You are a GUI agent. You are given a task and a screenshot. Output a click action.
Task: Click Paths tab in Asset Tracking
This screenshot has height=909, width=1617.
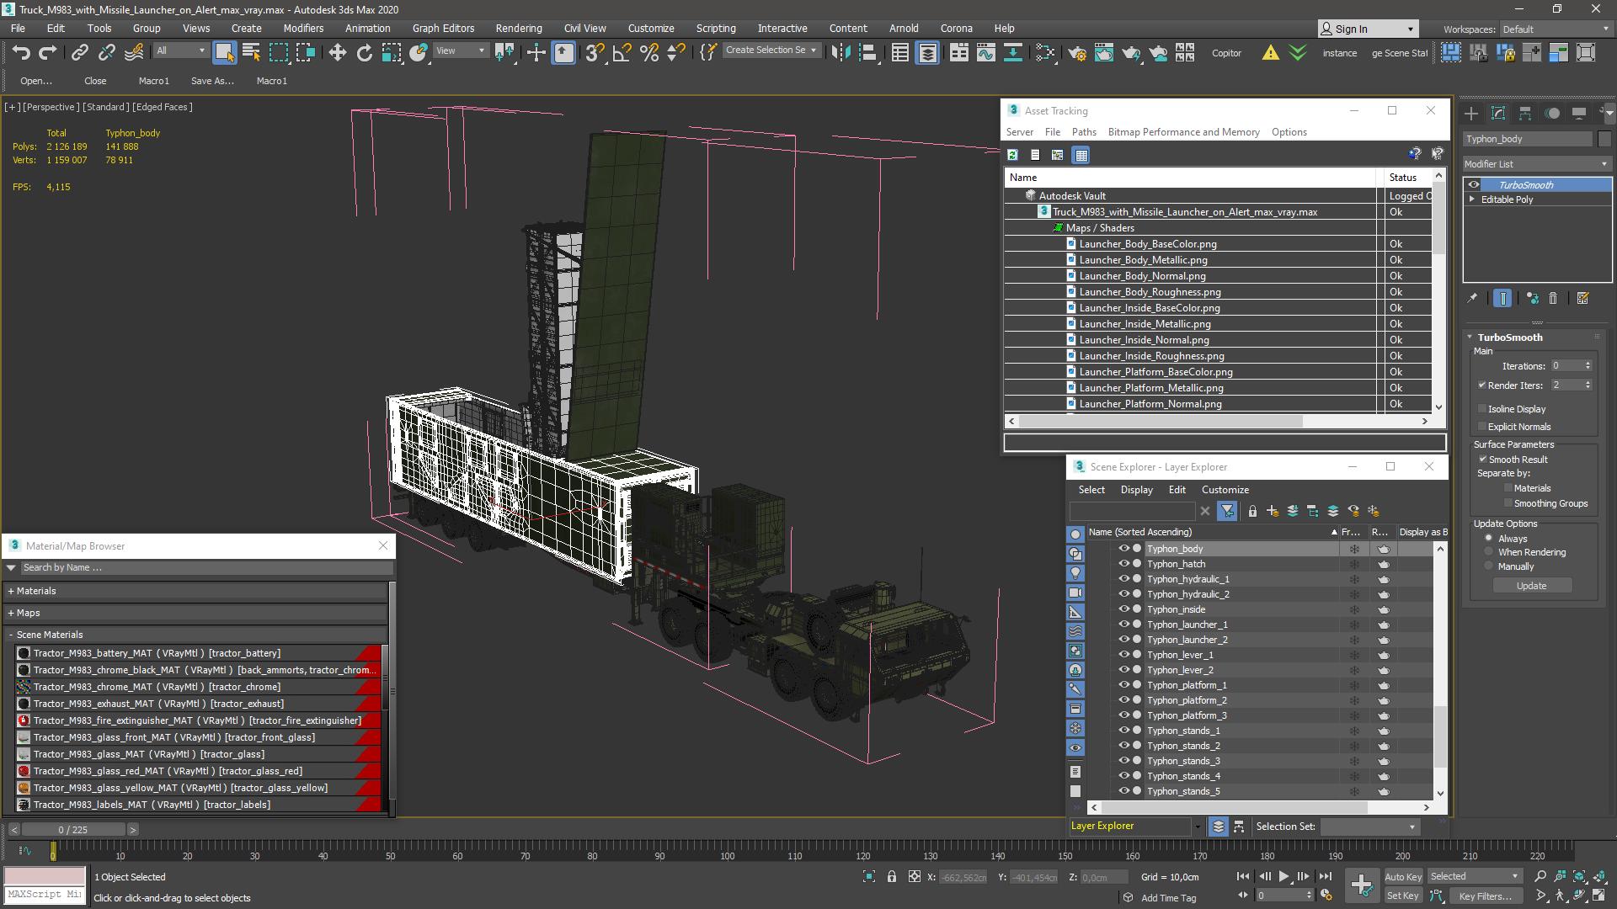point(1085,131)
